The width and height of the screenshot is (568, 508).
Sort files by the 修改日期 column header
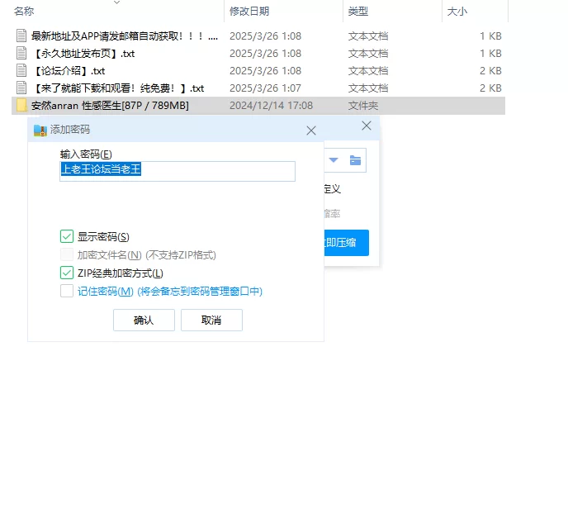pyautogui.click(x=249, y=12)
